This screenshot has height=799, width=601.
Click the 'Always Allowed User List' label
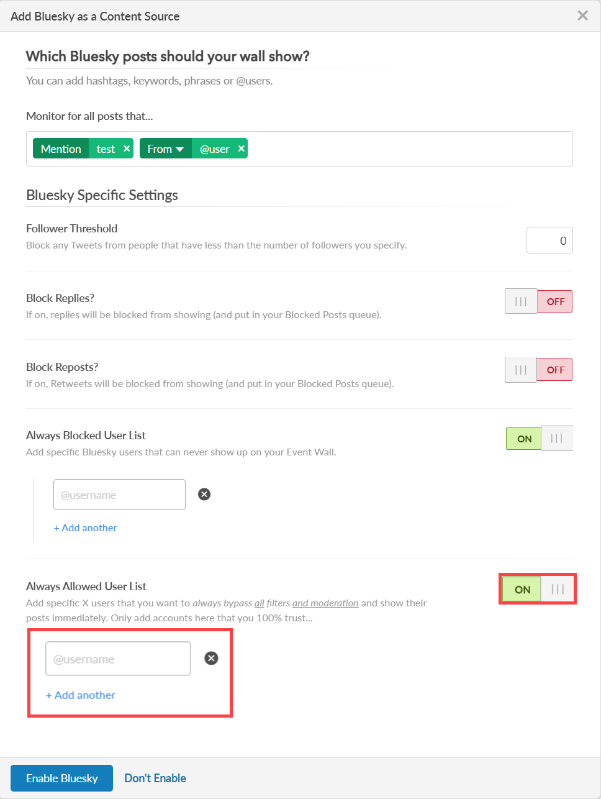click(x=86, y=587)
